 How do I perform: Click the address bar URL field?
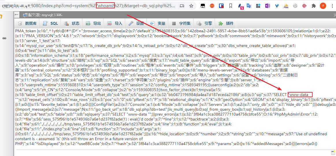(x=87, y=5)
